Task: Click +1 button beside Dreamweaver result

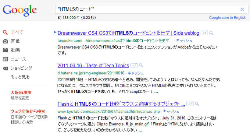Action: 204,33
